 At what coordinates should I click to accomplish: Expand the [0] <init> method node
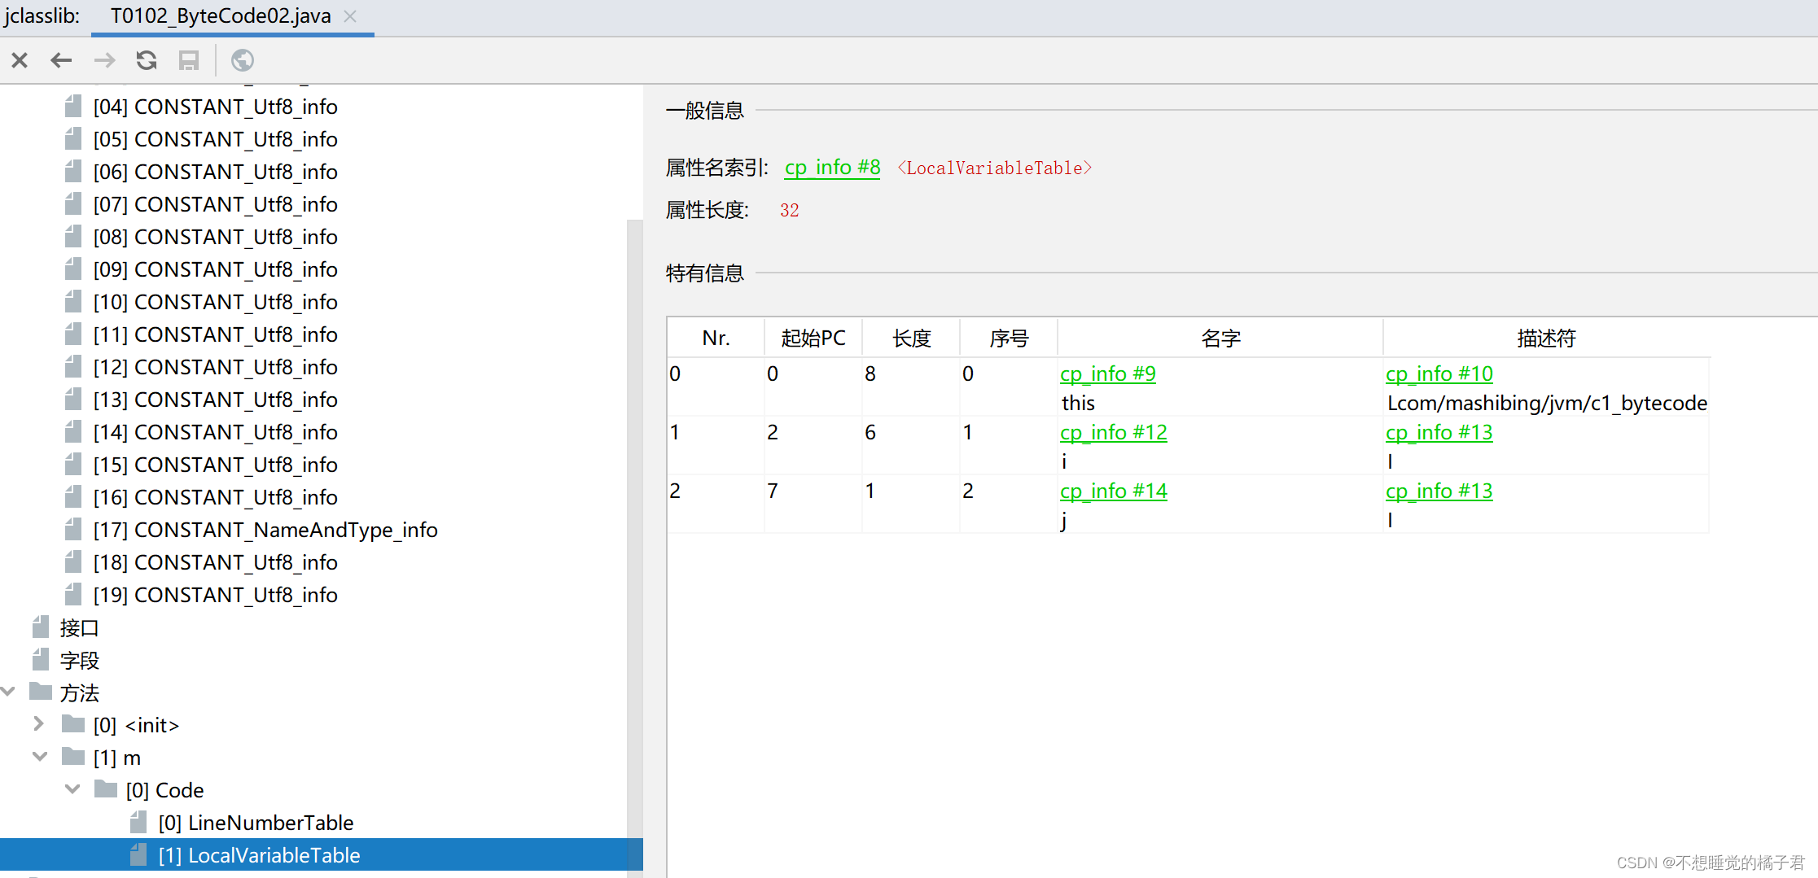click(x=38, y=723)
